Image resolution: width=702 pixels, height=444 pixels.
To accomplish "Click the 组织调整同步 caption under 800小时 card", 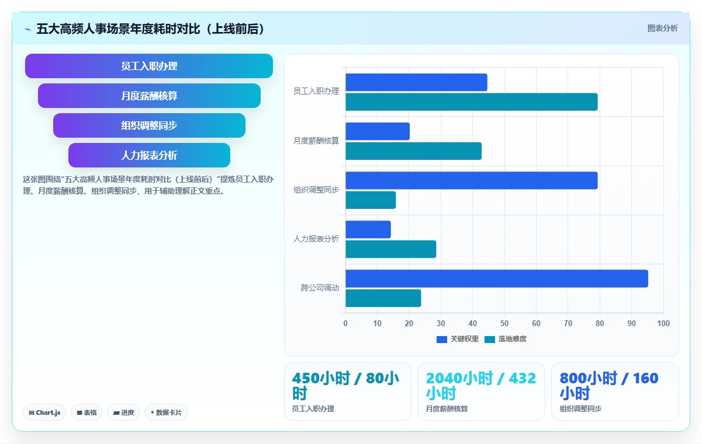I will [x=580, y=409].
